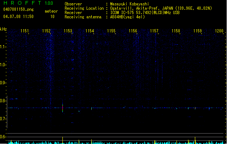The image size is (227, 144).
Task: Click frequency axis label 0.7
Action: click(x=3, y=119)
